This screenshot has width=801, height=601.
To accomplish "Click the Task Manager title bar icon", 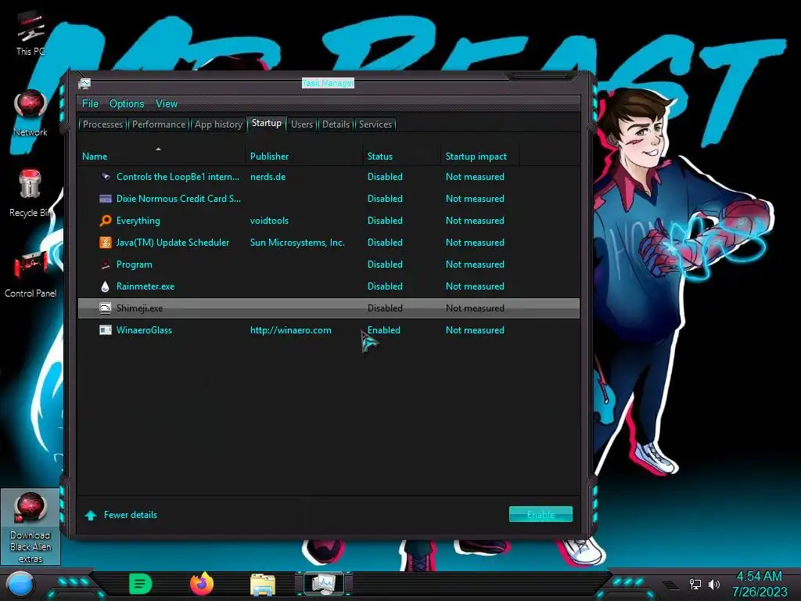I will [x=84, y=83].
